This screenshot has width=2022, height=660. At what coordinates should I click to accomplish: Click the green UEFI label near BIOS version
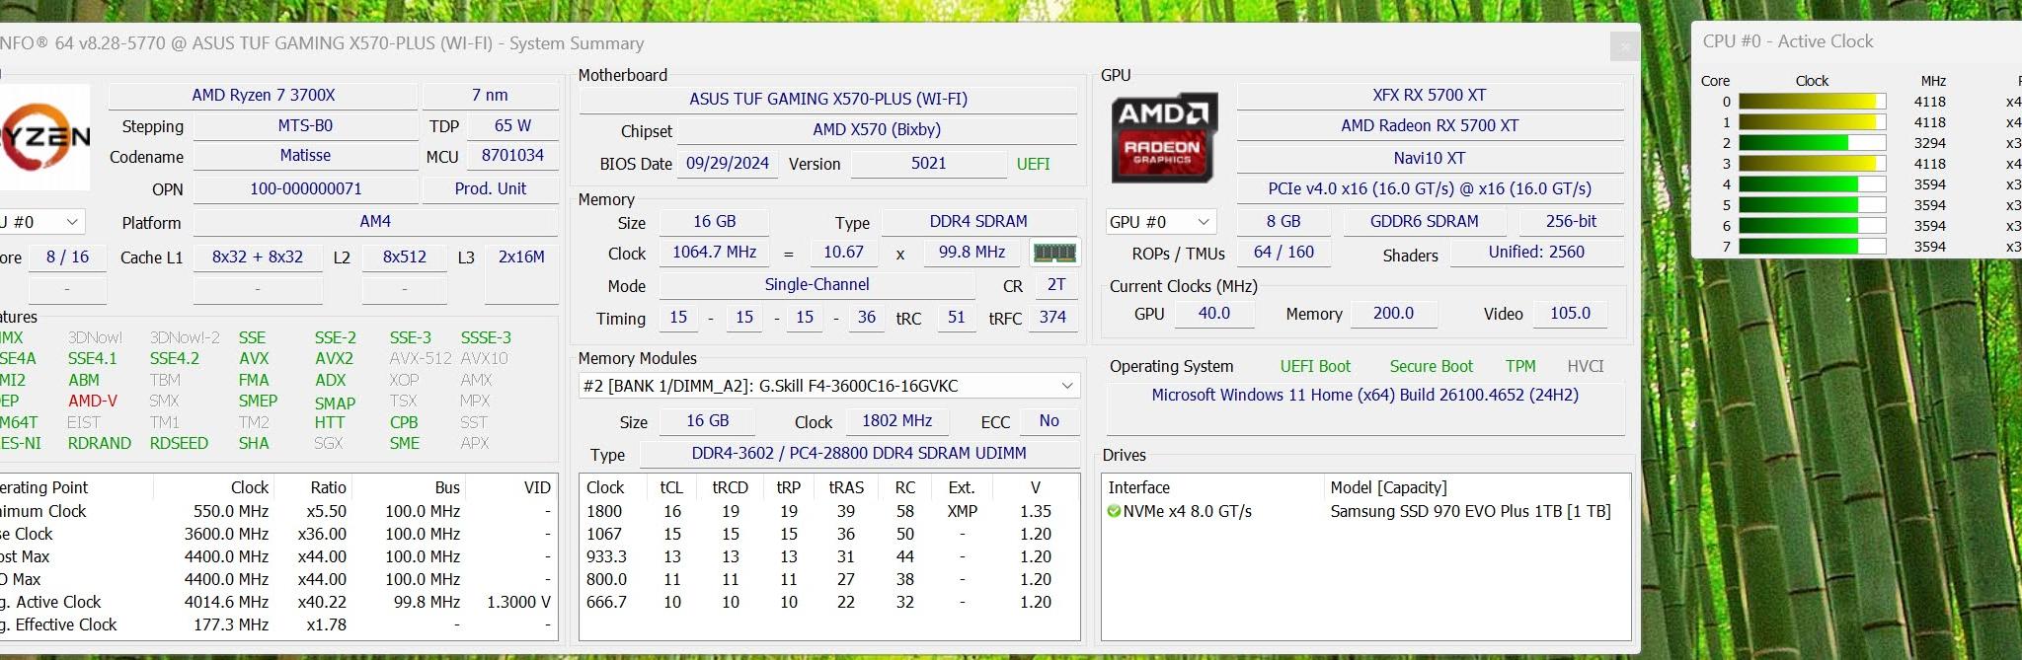1034,164
